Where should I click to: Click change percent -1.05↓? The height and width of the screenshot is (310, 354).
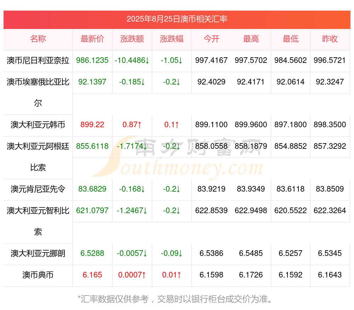tap(172, 60)
